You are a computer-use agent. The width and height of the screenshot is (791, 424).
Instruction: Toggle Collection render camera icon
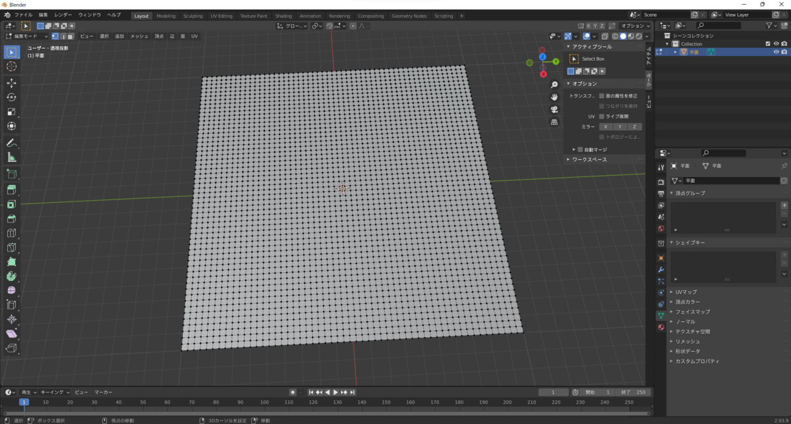pyautogui.click(x=784, y=43)
